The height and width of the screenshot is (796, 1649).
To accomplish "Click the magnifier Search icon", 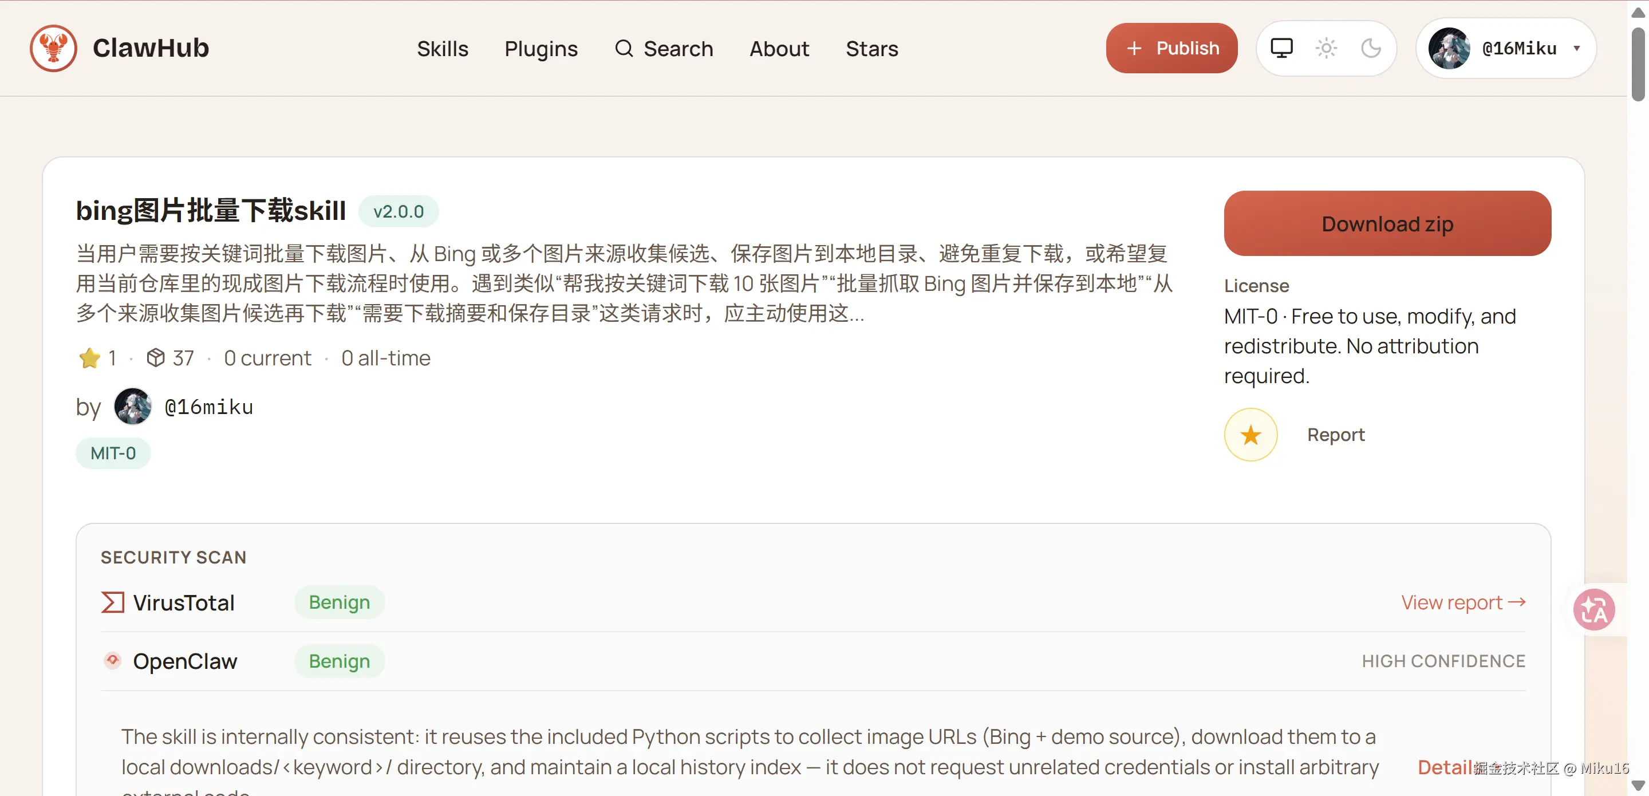I will 624,48.
